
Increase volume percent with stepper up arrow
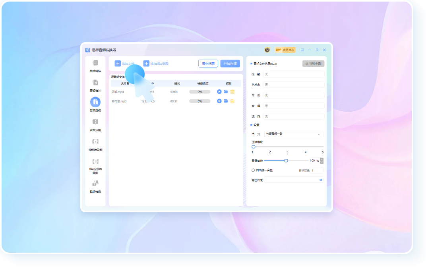click(322, 159)
